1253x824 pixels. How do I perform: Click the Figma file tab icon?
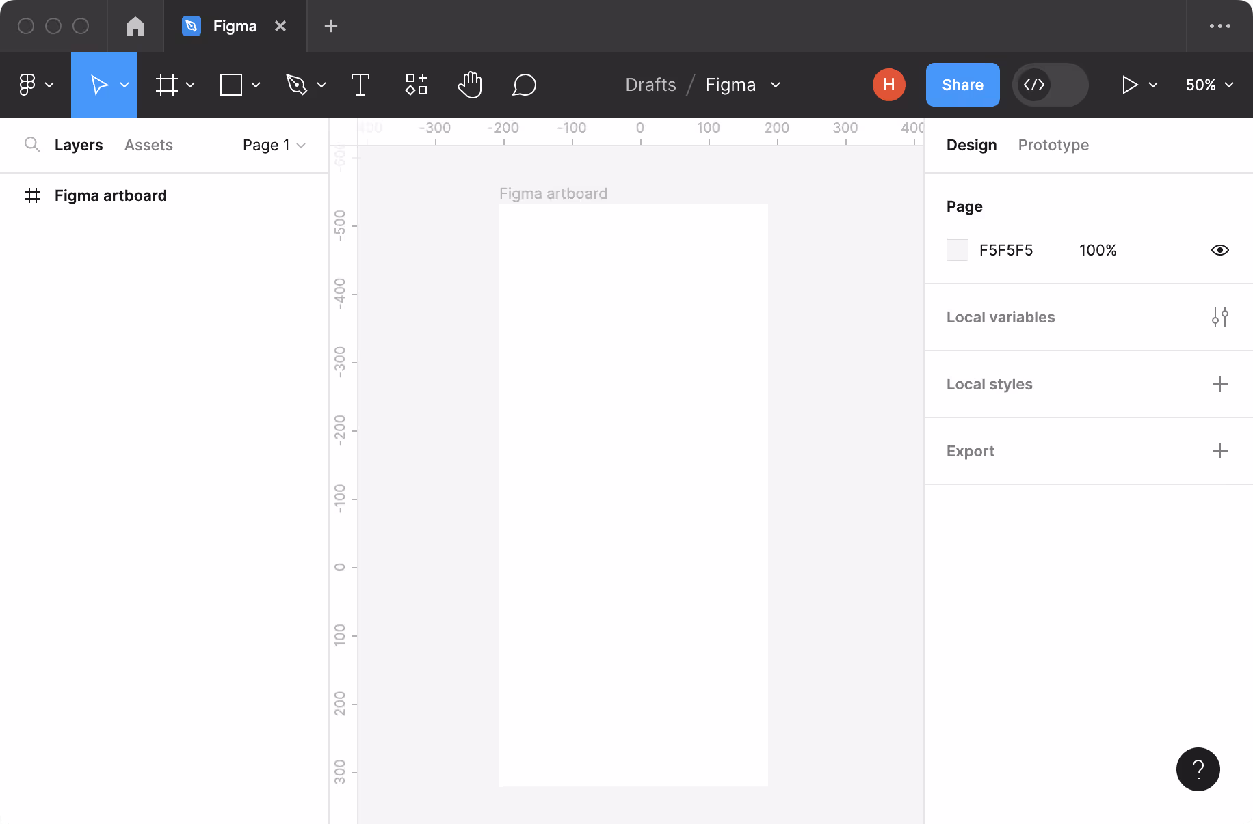pos(192,26)
